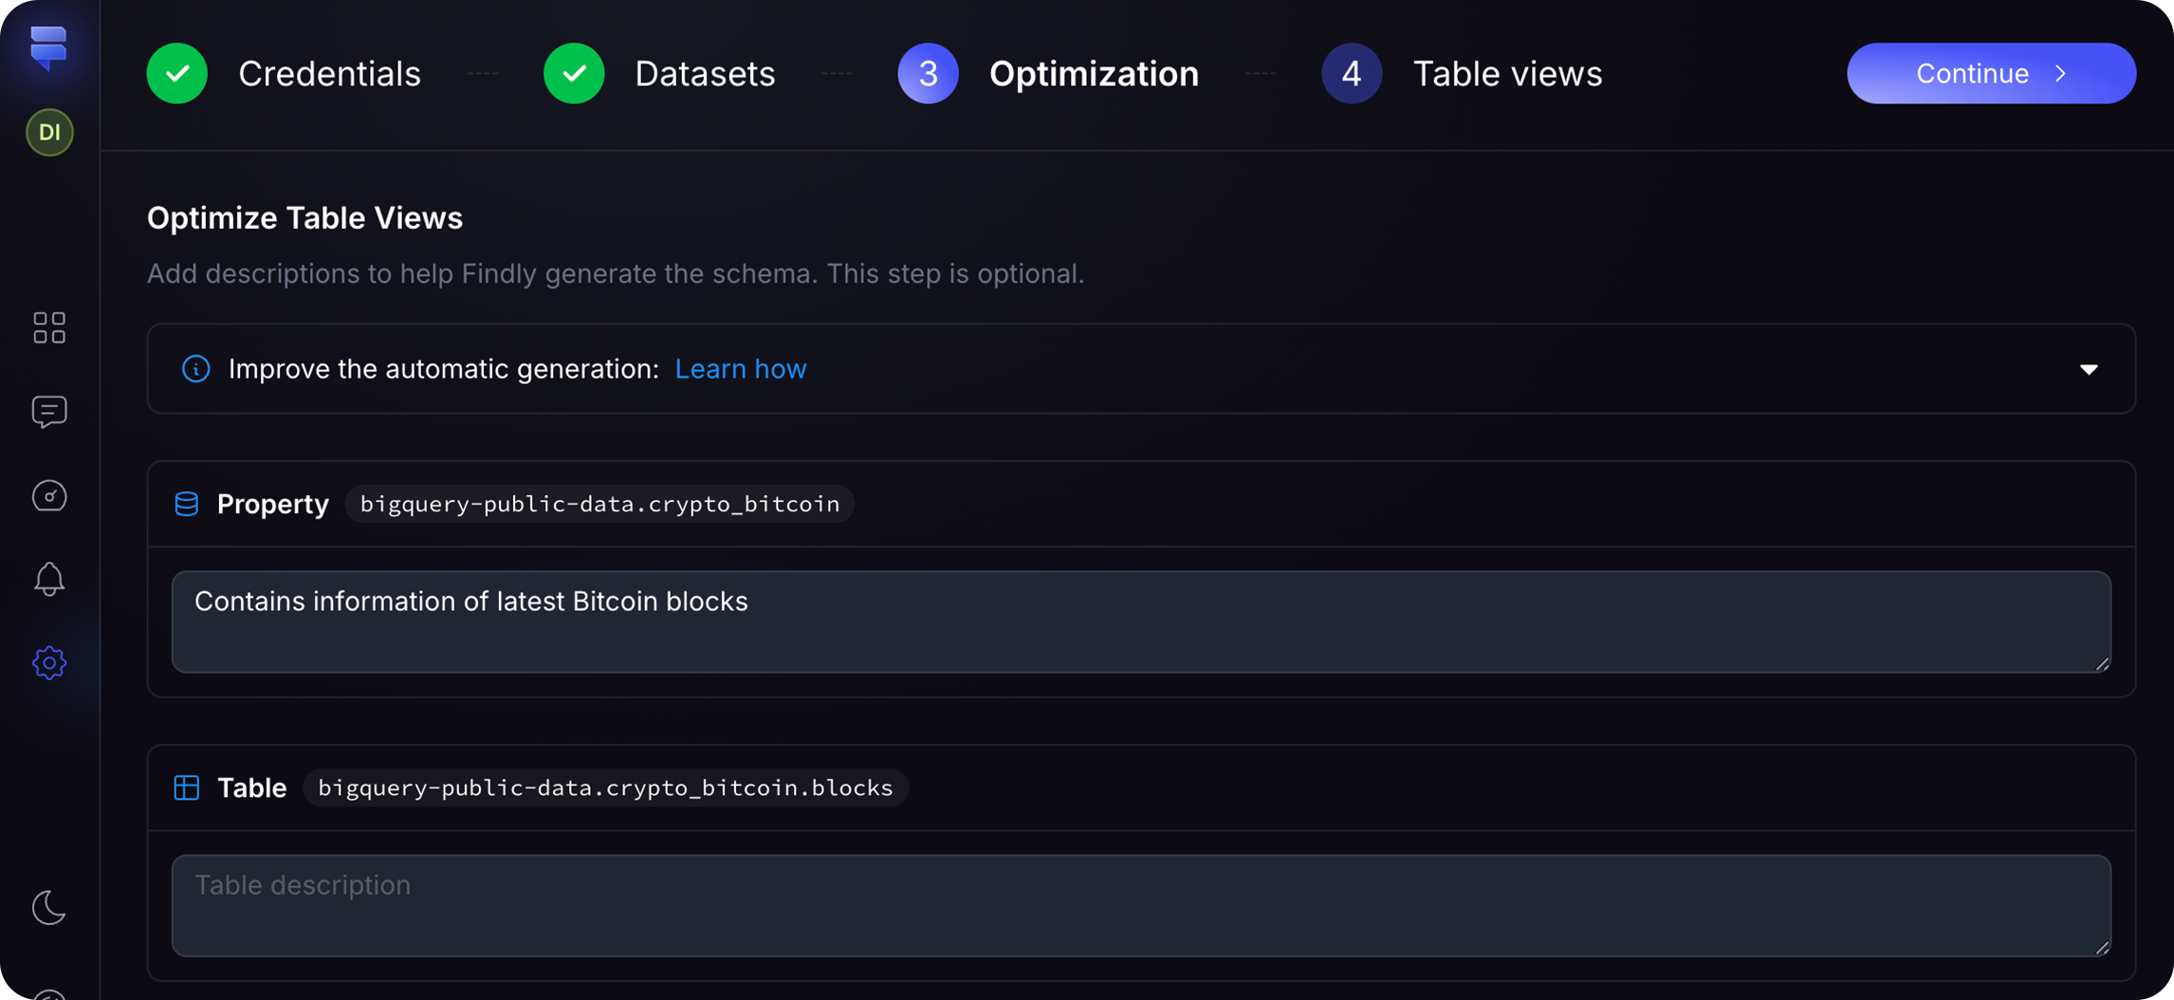The width and height of the screenshot is (2174, 1000).
Task: Open the gauge monitoring icon in sidebar
Action: (49, 495)
